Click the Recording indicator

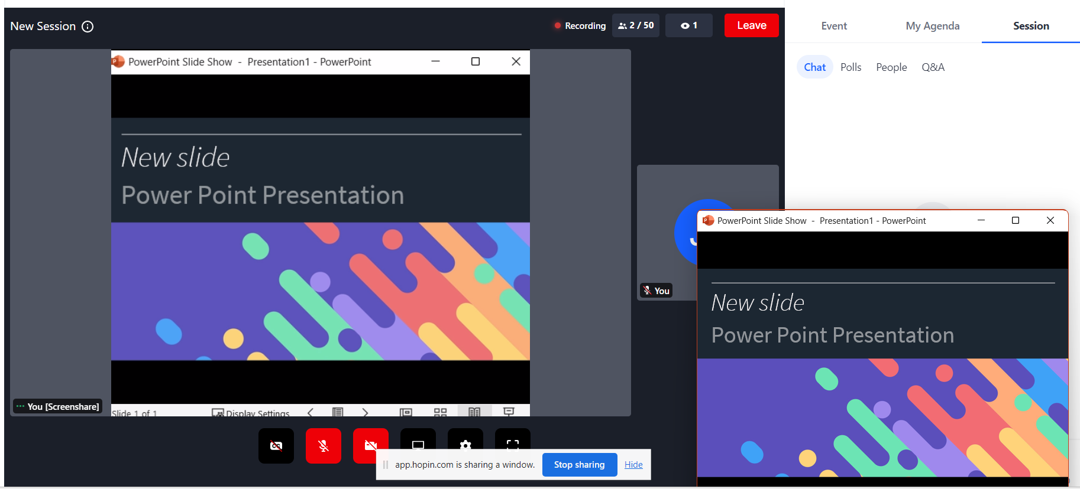coord(580,25)
